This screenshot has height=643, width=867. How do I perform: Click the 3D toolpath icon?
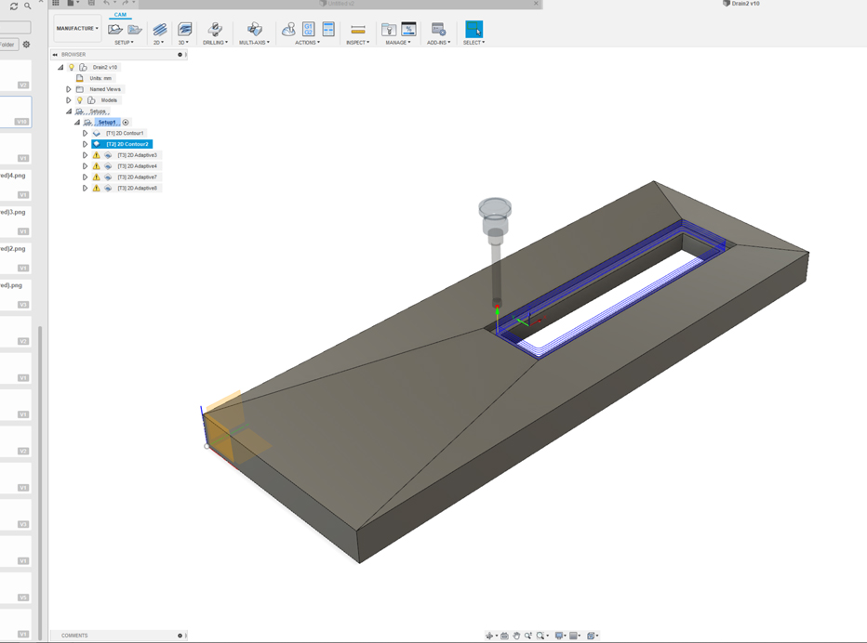point(184,28)
